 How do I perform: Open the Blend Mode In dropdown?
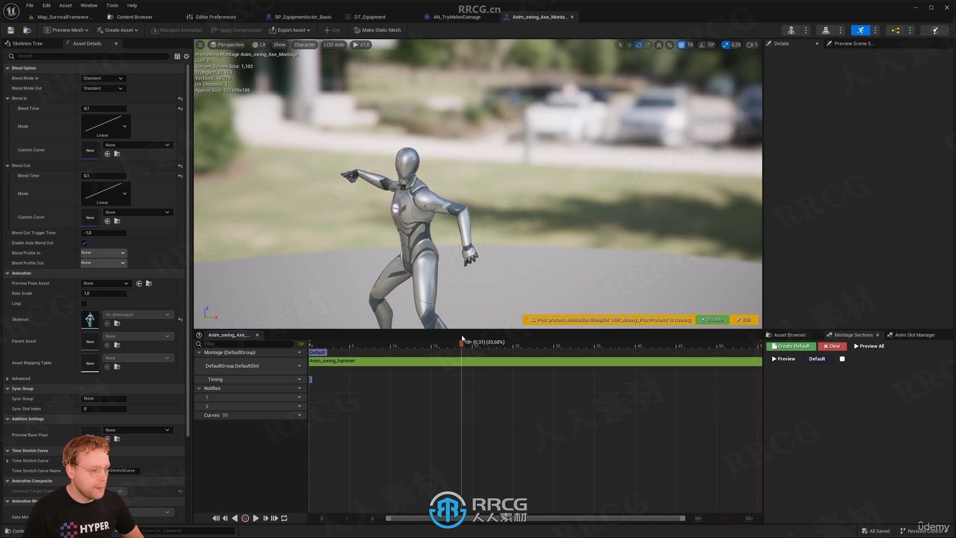click(x=104, y=78)
